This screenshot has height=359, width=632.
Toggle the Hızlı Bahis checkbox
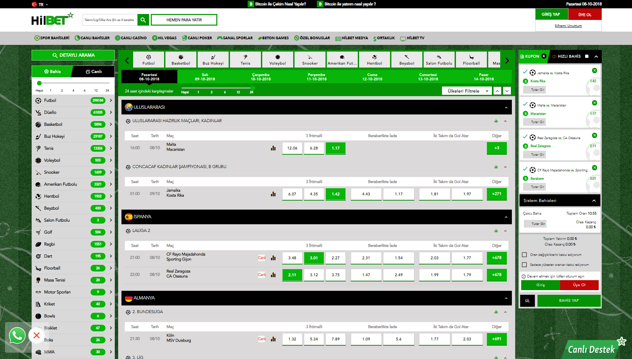click(x=587, y=57)
